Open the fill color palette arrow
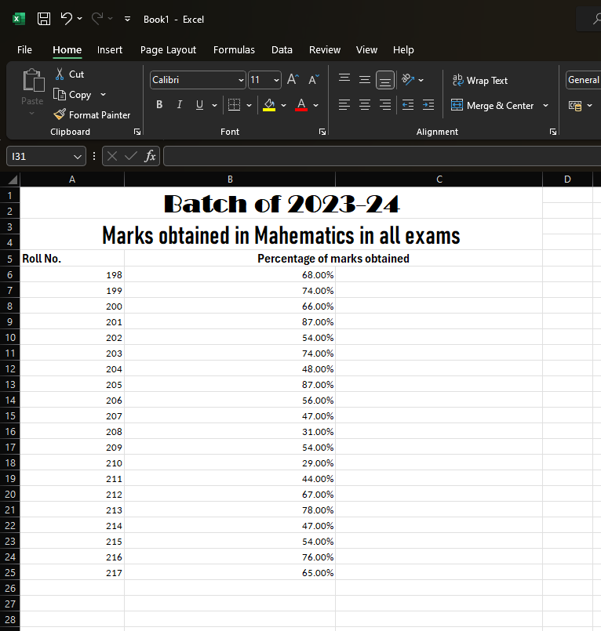The image size is (601, 631). tap(283, 106)
